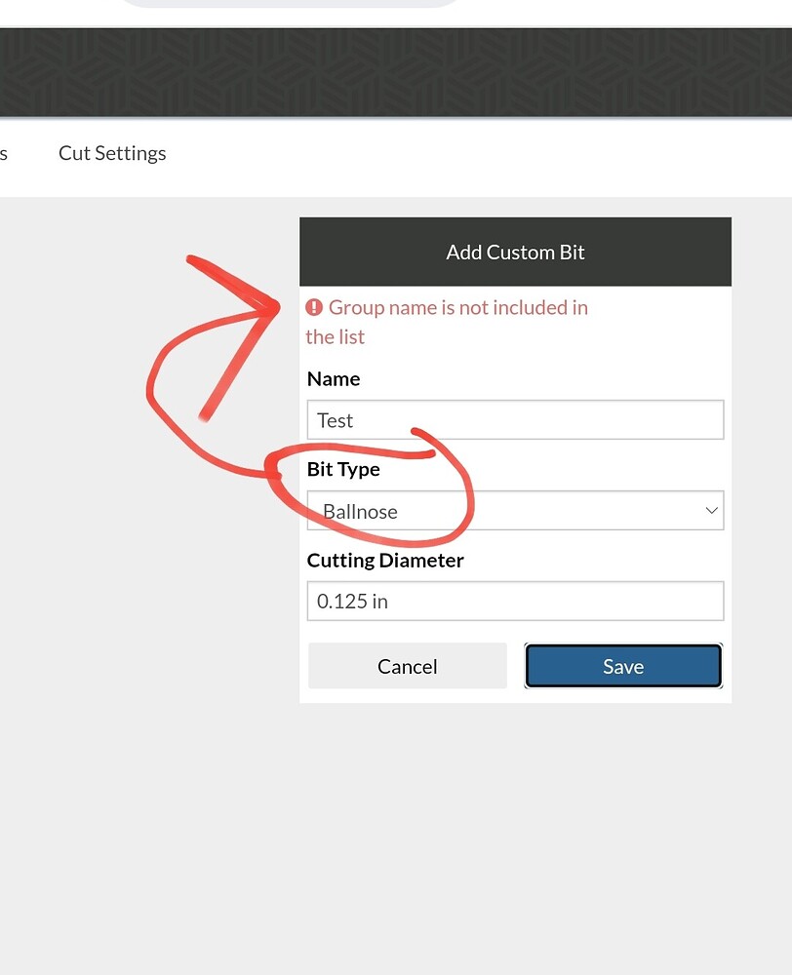Switch to the Cut Settings tab

(112, 153)
